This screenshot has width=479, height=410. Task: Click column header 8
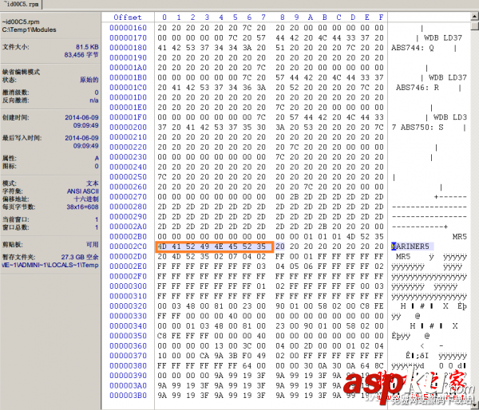[283, 18]
